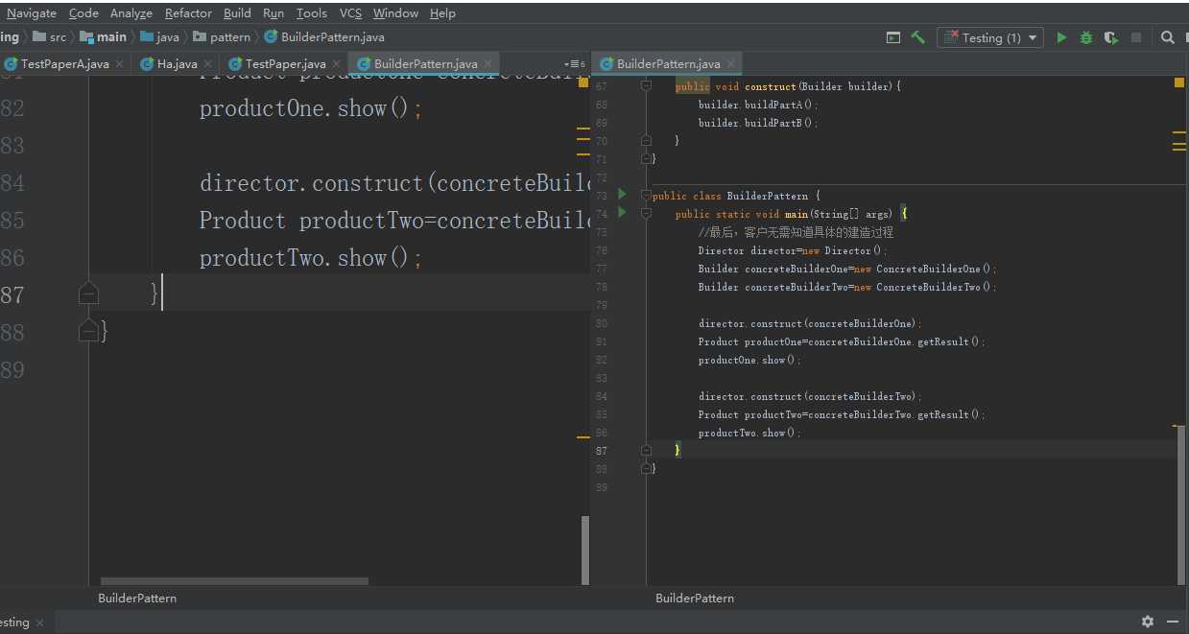Open the Navigate menu
Screen dimensions: 1189x634
coord(32,13)
